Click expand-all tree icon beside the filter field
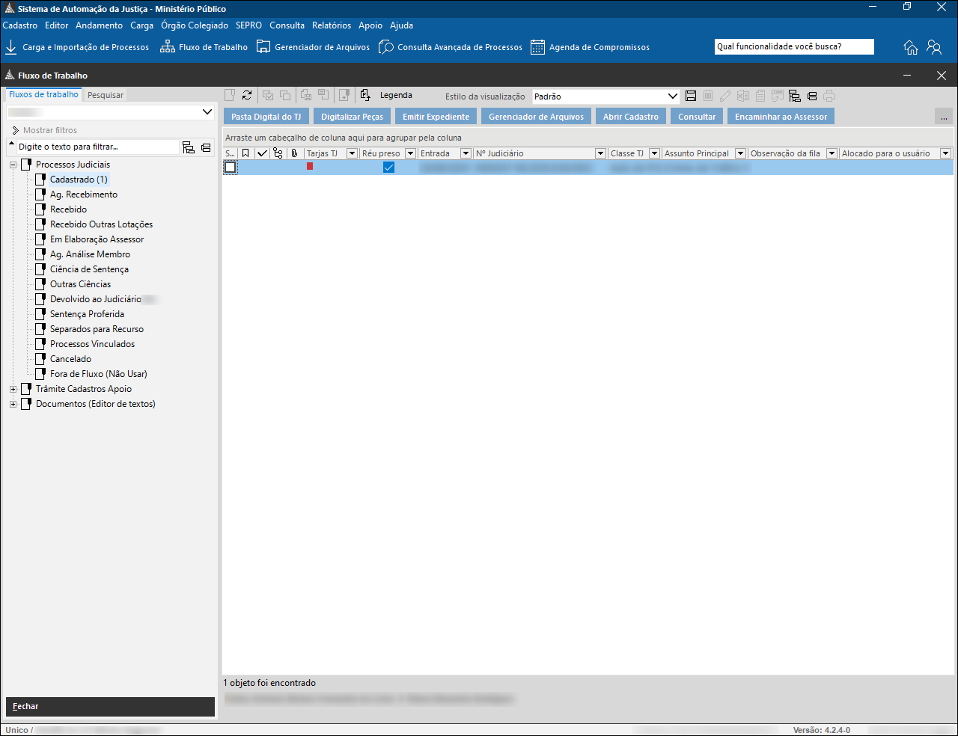This screenshot has width=958, height=736. (x=189, y=147)
